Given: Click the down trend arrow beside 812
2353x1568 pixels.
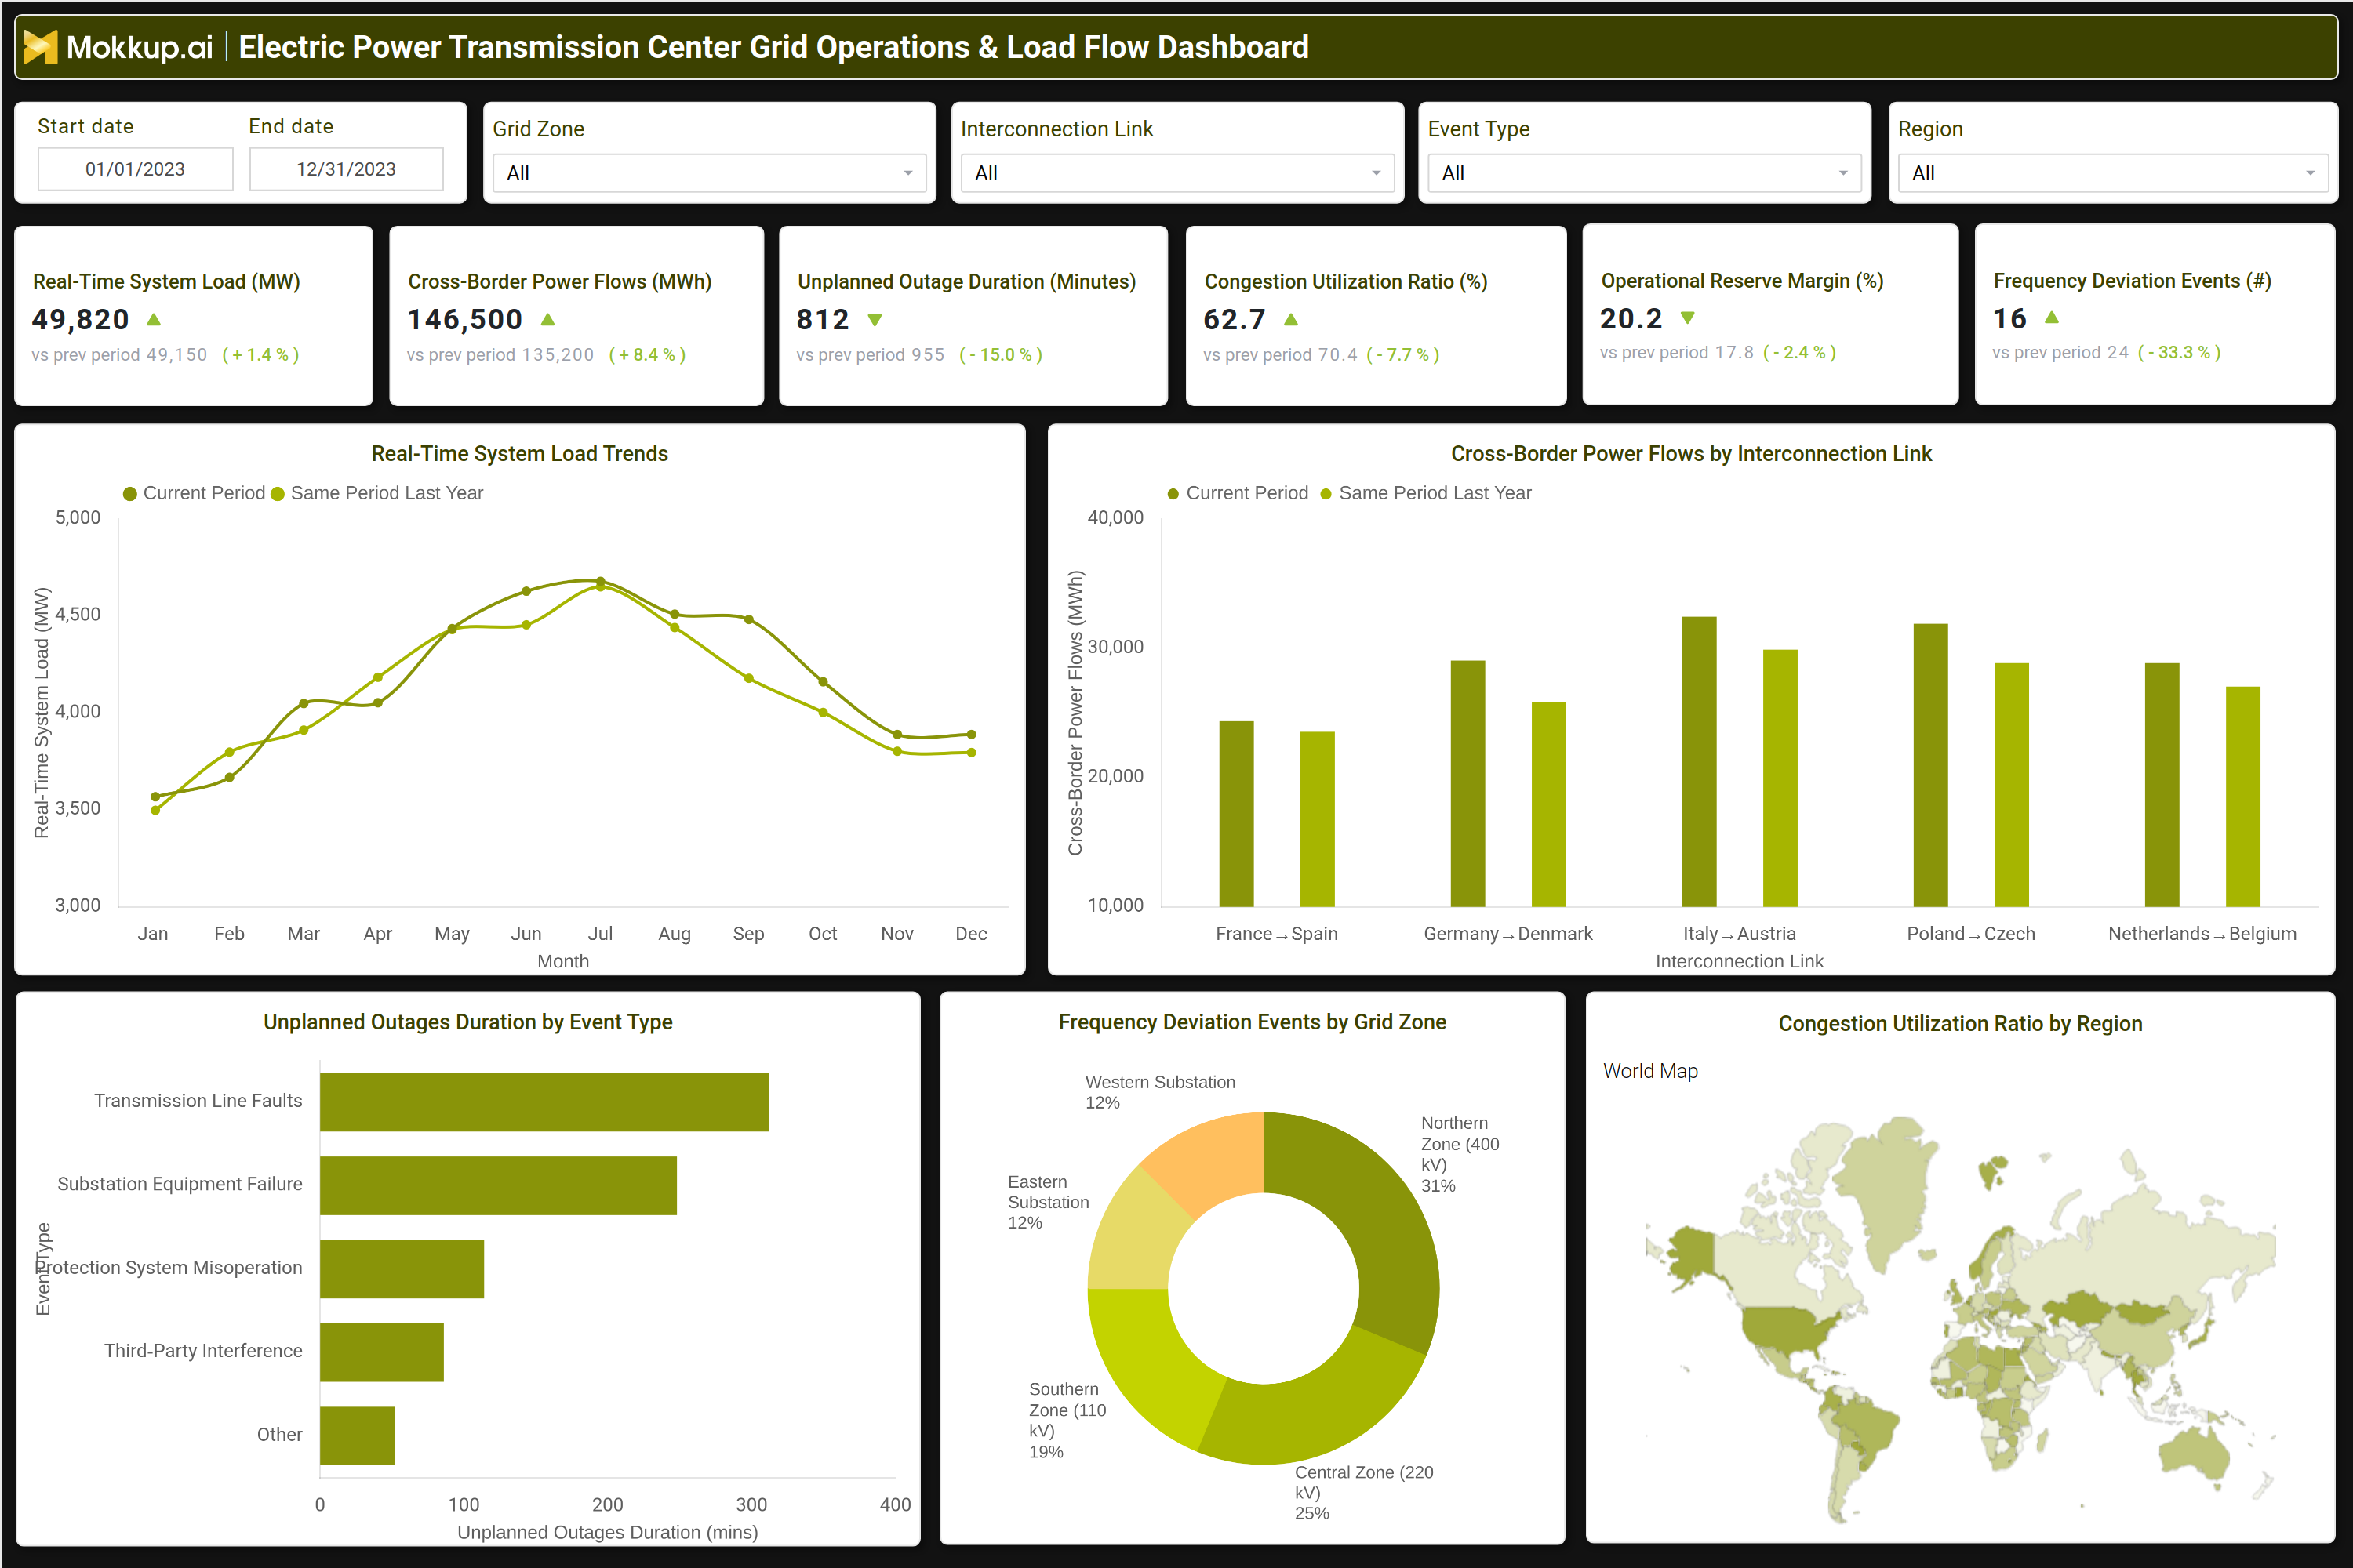Looking at the screenshot, I should click(x=875, y=320).
